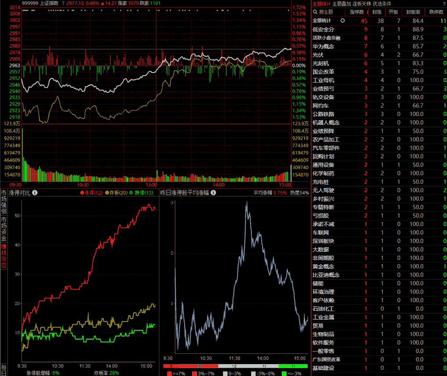Screen dimensions: 447x376
Task: Switch to 主题叠加 tab
Action: [x=342, y=4]
